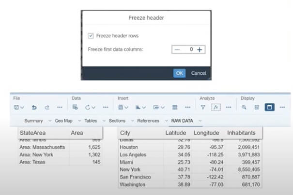Open the Geo Map tab dropdown chevron
The height and width of the screenshot is (195, 293).
[x=79, y=121]
